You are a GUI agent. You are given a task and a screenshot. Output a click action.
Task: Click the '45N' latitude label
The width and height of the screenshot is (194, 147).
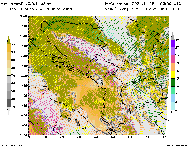coord(24,26)
